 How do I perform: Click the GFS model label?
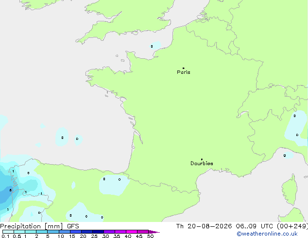tap(73, 226)
